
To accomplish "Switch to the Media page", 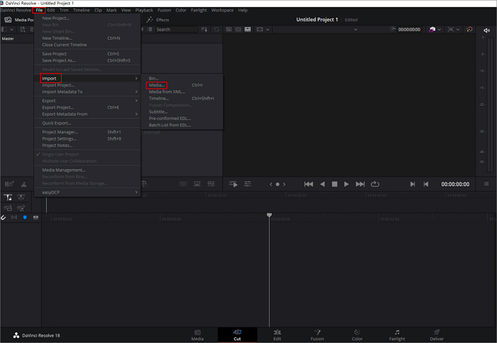I will (x=197, y=335).
